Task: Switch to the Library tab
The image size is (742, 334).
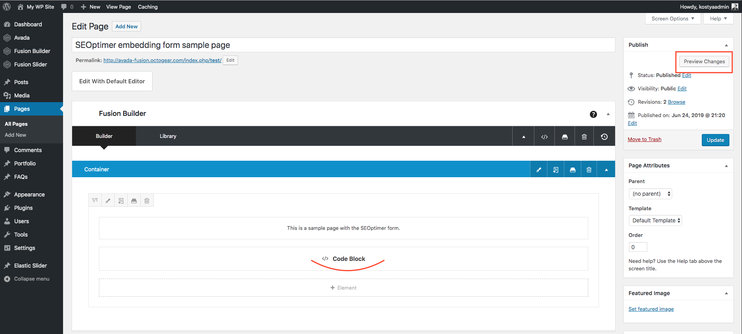Action: (168, 136)
